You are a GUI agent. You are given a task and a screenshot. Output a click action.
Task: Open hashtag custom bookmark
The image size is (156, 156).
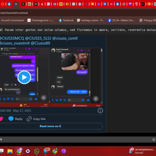tap(90, 20)
